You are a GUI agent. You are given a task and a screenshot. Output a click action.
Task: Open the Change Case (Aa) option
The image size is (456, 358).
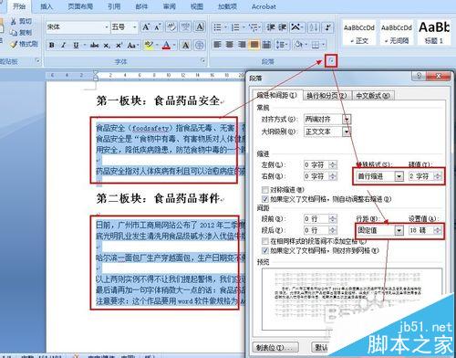[132, 45]
